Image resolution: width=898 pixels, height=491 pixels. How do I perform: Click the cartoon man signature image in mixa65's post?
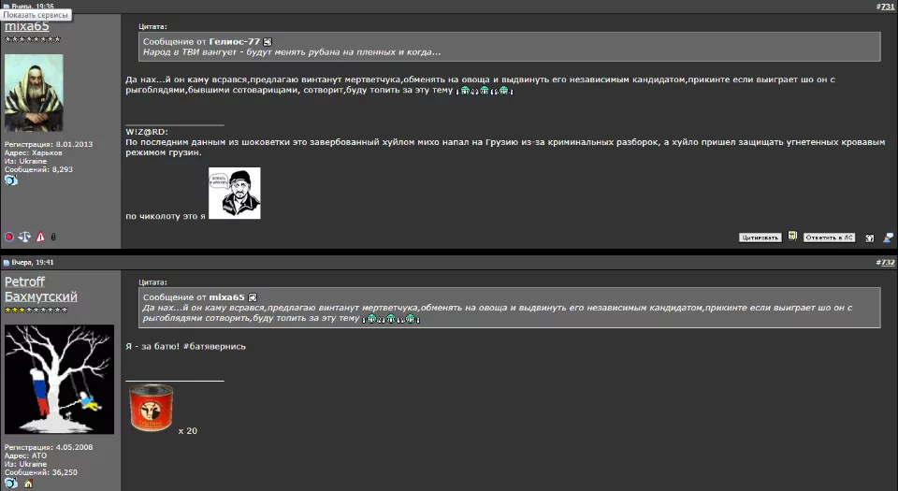234,193
